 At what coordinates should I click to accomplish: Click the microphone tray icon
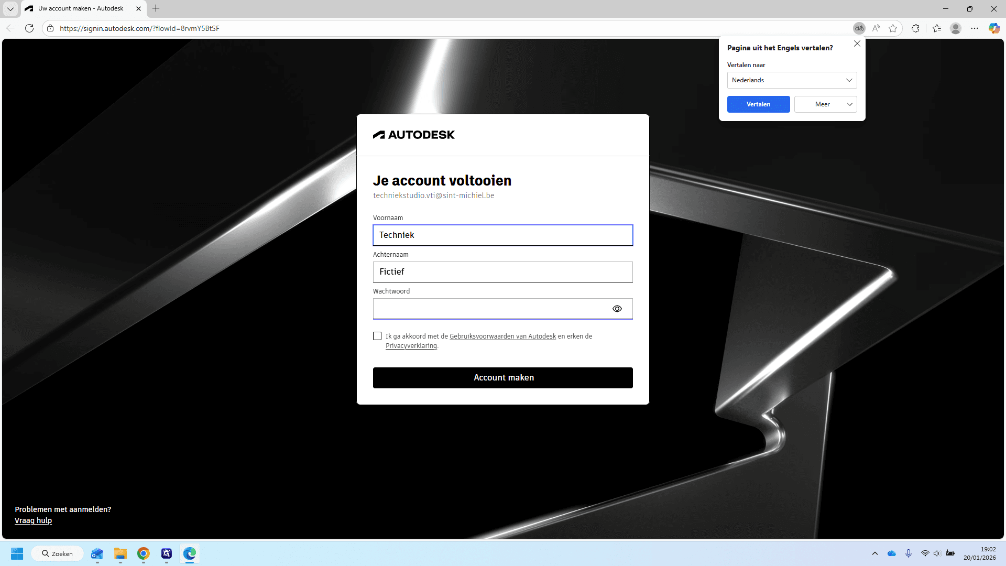909,553
